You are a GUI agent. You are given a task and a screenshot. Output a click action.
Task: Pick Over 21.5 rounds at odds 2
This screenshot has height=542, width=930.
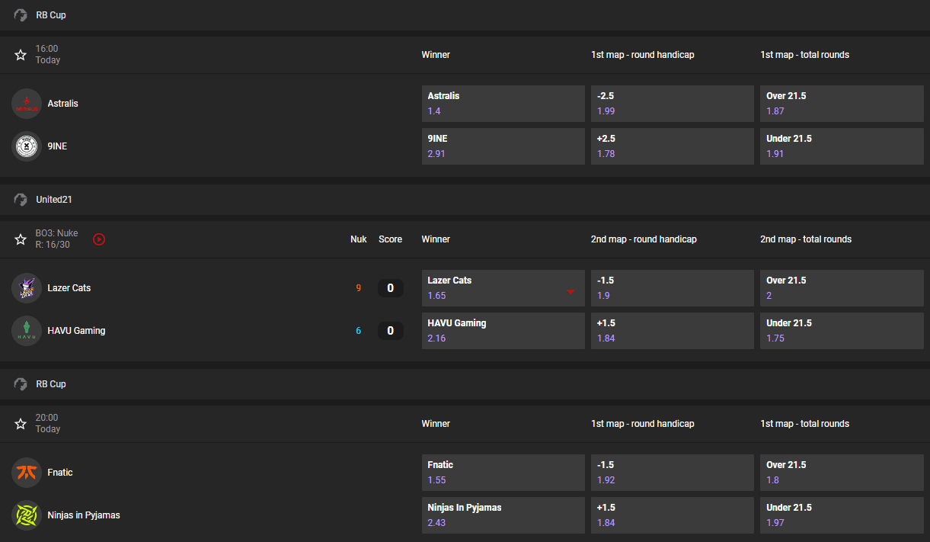(842, 288)
